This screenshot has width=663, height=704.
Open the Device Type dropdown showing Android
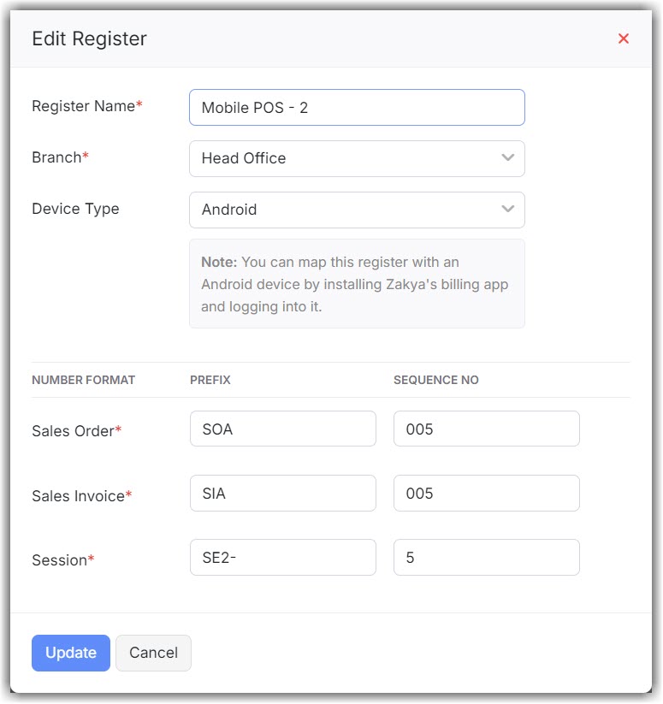342,210
